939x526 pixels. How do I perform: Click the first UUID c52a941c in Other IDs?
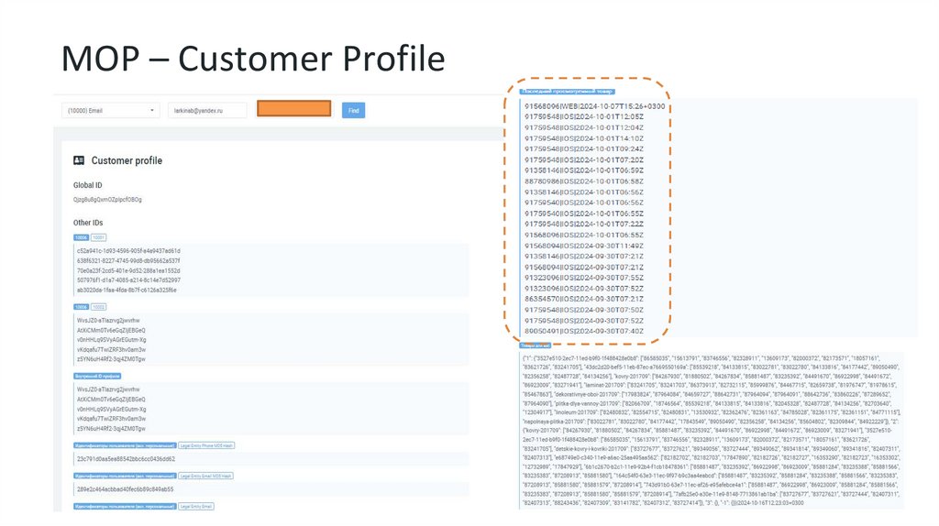click(128, 250)
